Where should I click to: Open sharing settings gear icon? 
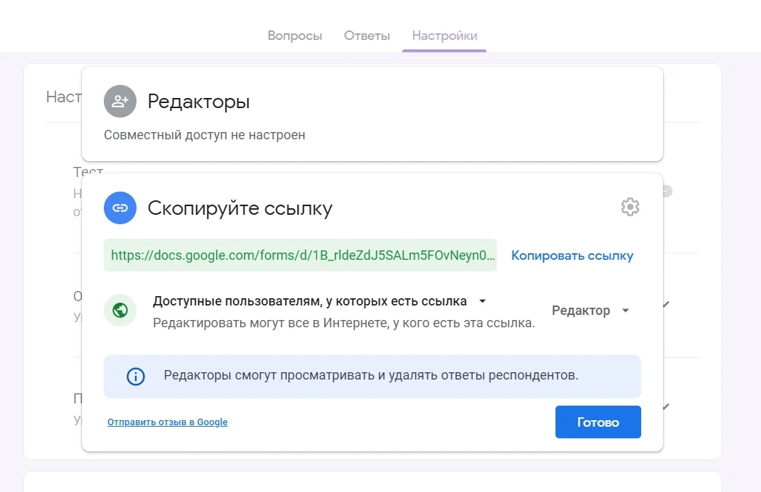(630, 208)
